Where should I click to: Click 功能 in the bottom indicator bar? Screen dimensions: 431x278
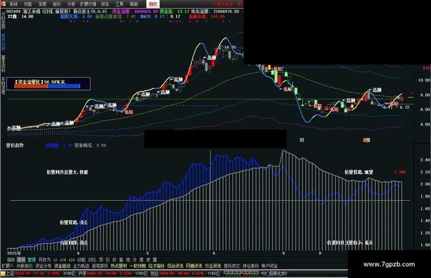pos(82,260)
